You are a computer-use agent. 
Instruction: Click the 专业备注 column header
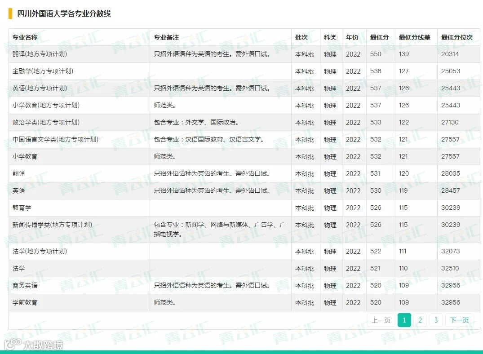pyautogui.click(x=166, y=37)
